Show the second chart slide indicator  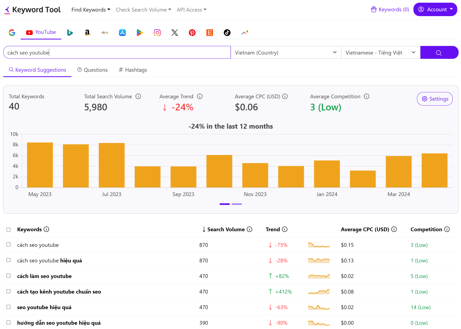click(237, 204)
